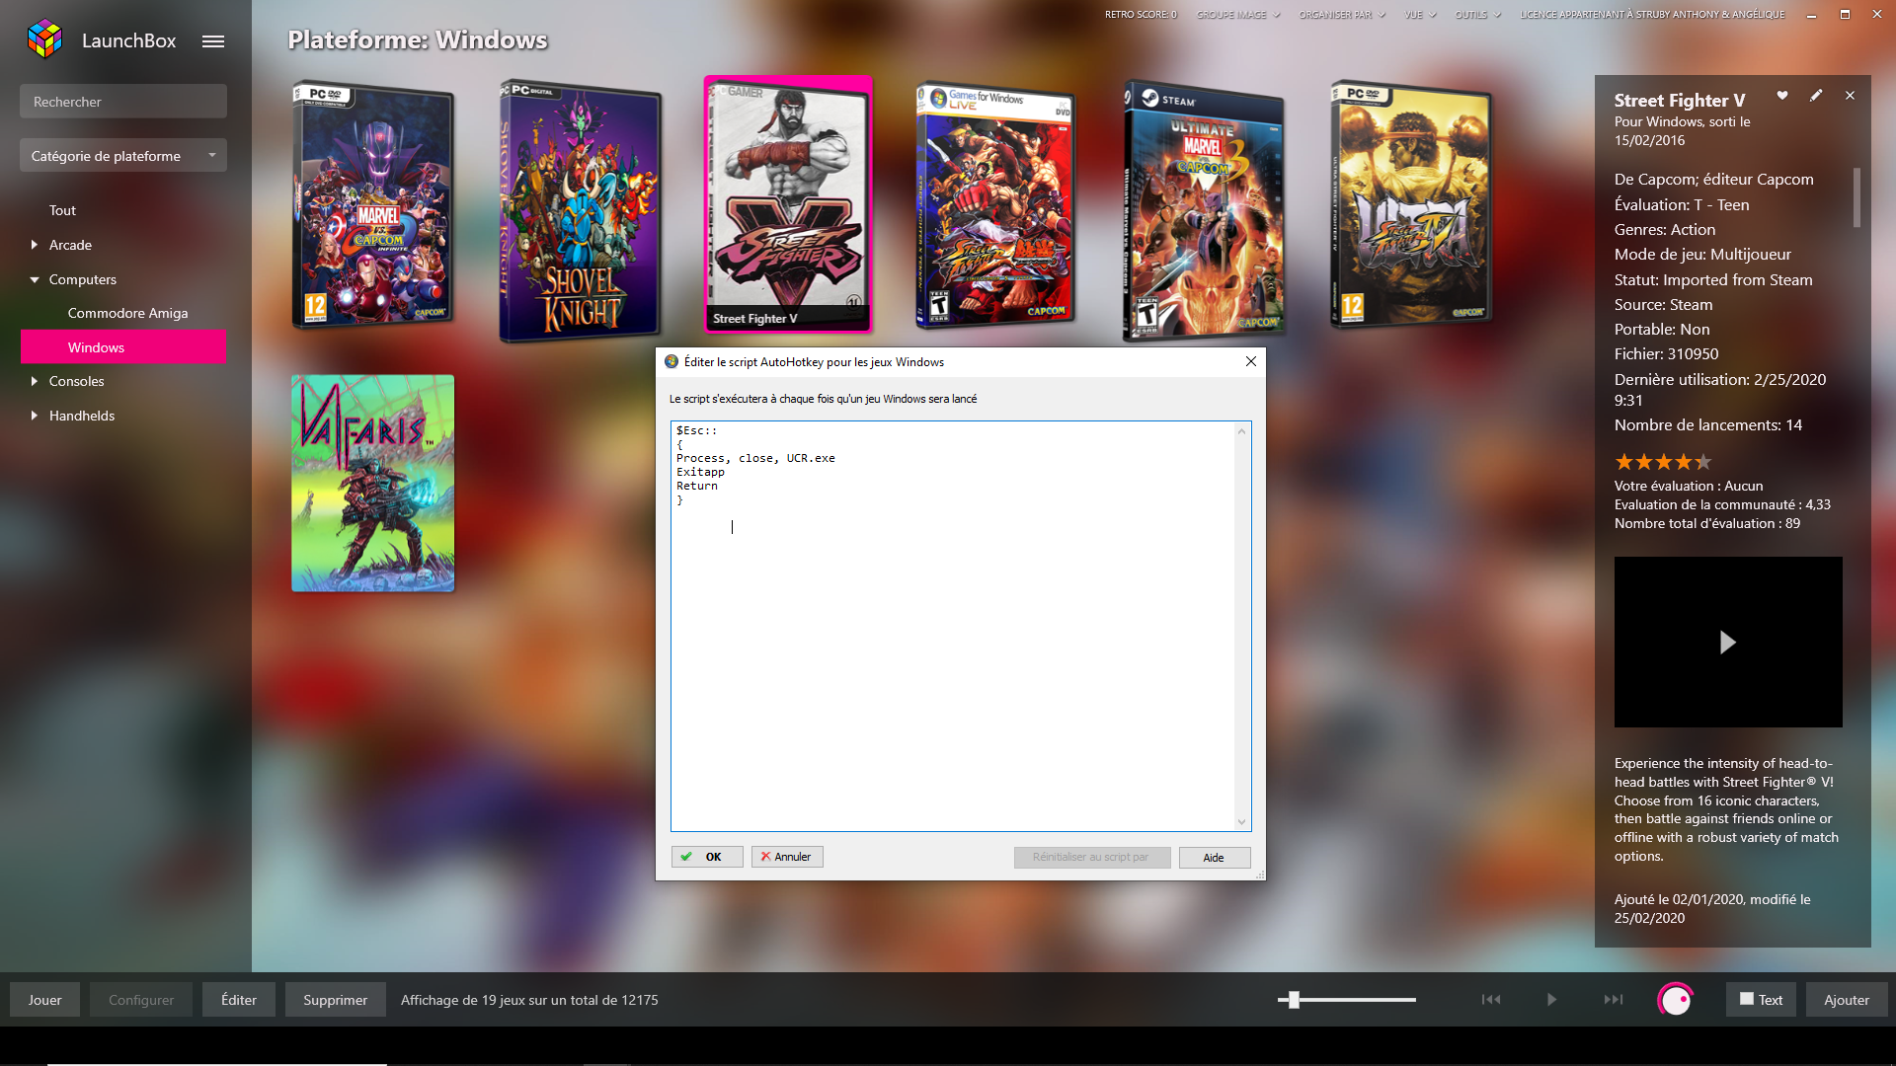Close the Street Fighter V details panel
1896x1066 pixels.
pyautogui.click(x=1850, y=96)
